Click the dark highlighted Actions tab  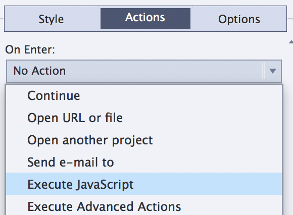pos(145,19)
